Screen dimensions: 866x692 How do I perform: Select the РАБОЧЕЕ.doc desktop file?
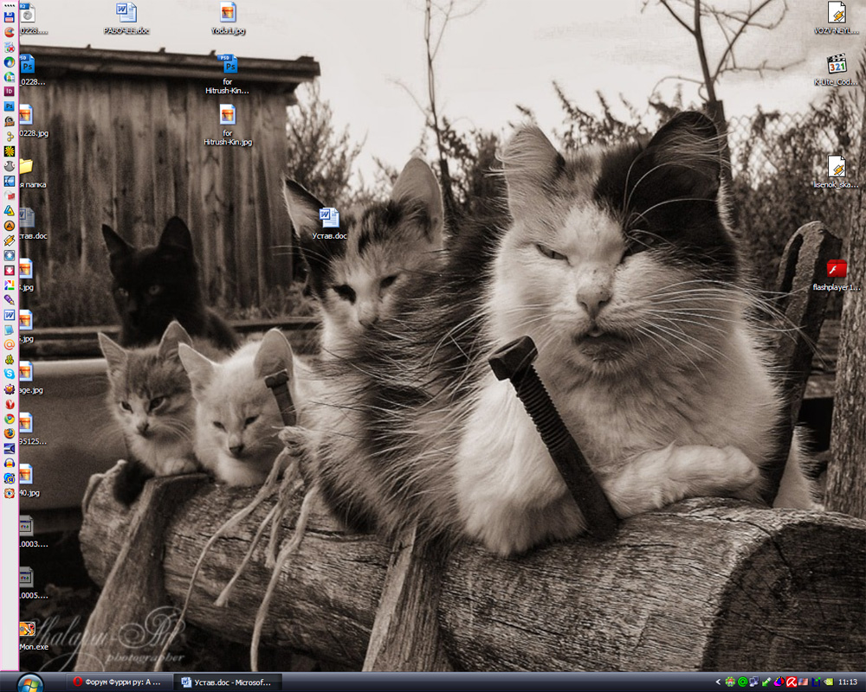[126, 17]
